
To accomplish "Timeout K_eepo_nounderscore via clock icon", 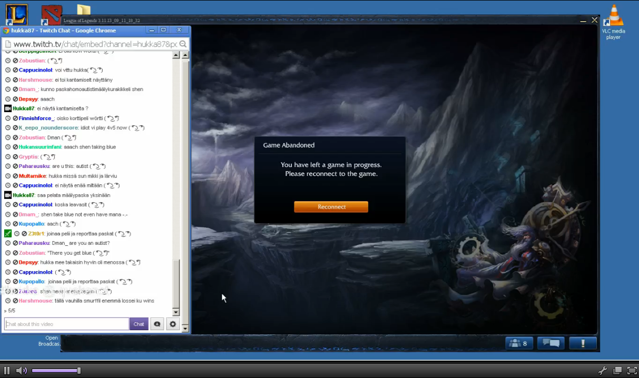I will click(x=8, y=128).
